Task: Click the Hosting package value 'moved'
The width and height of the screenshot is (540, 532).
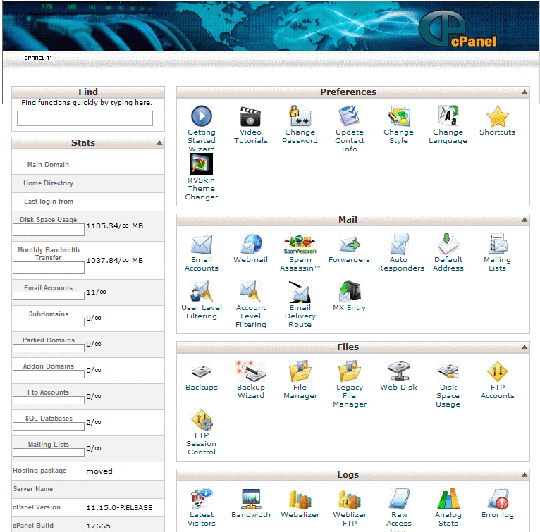Action: [99, 471]
